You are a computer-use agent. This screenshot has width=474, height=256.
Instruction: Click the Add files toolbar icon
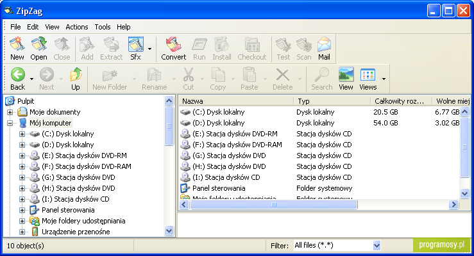tap(87, 45)
